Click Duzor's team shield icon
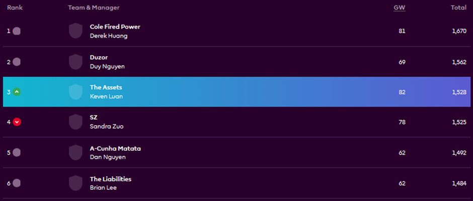473x201 pixels. [75, 62]
